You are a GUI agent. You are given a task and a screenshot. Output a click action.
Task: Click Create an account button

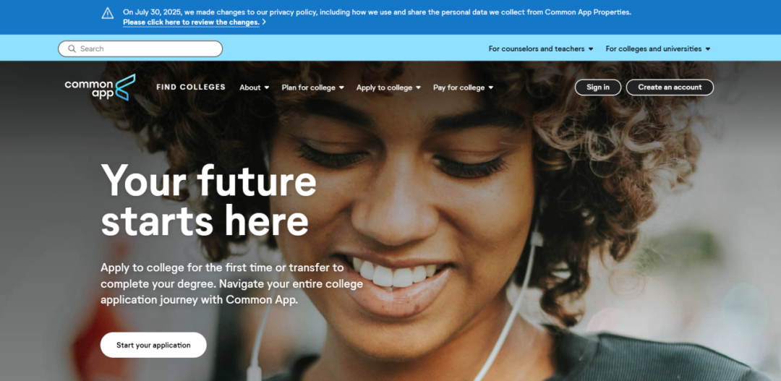[x=670, y=87]
